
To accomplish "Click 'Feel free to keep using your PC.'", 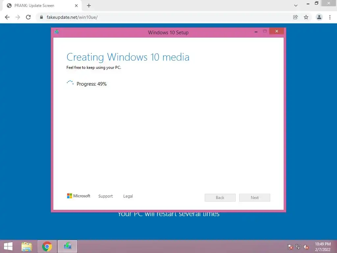I will click(94, 67).
